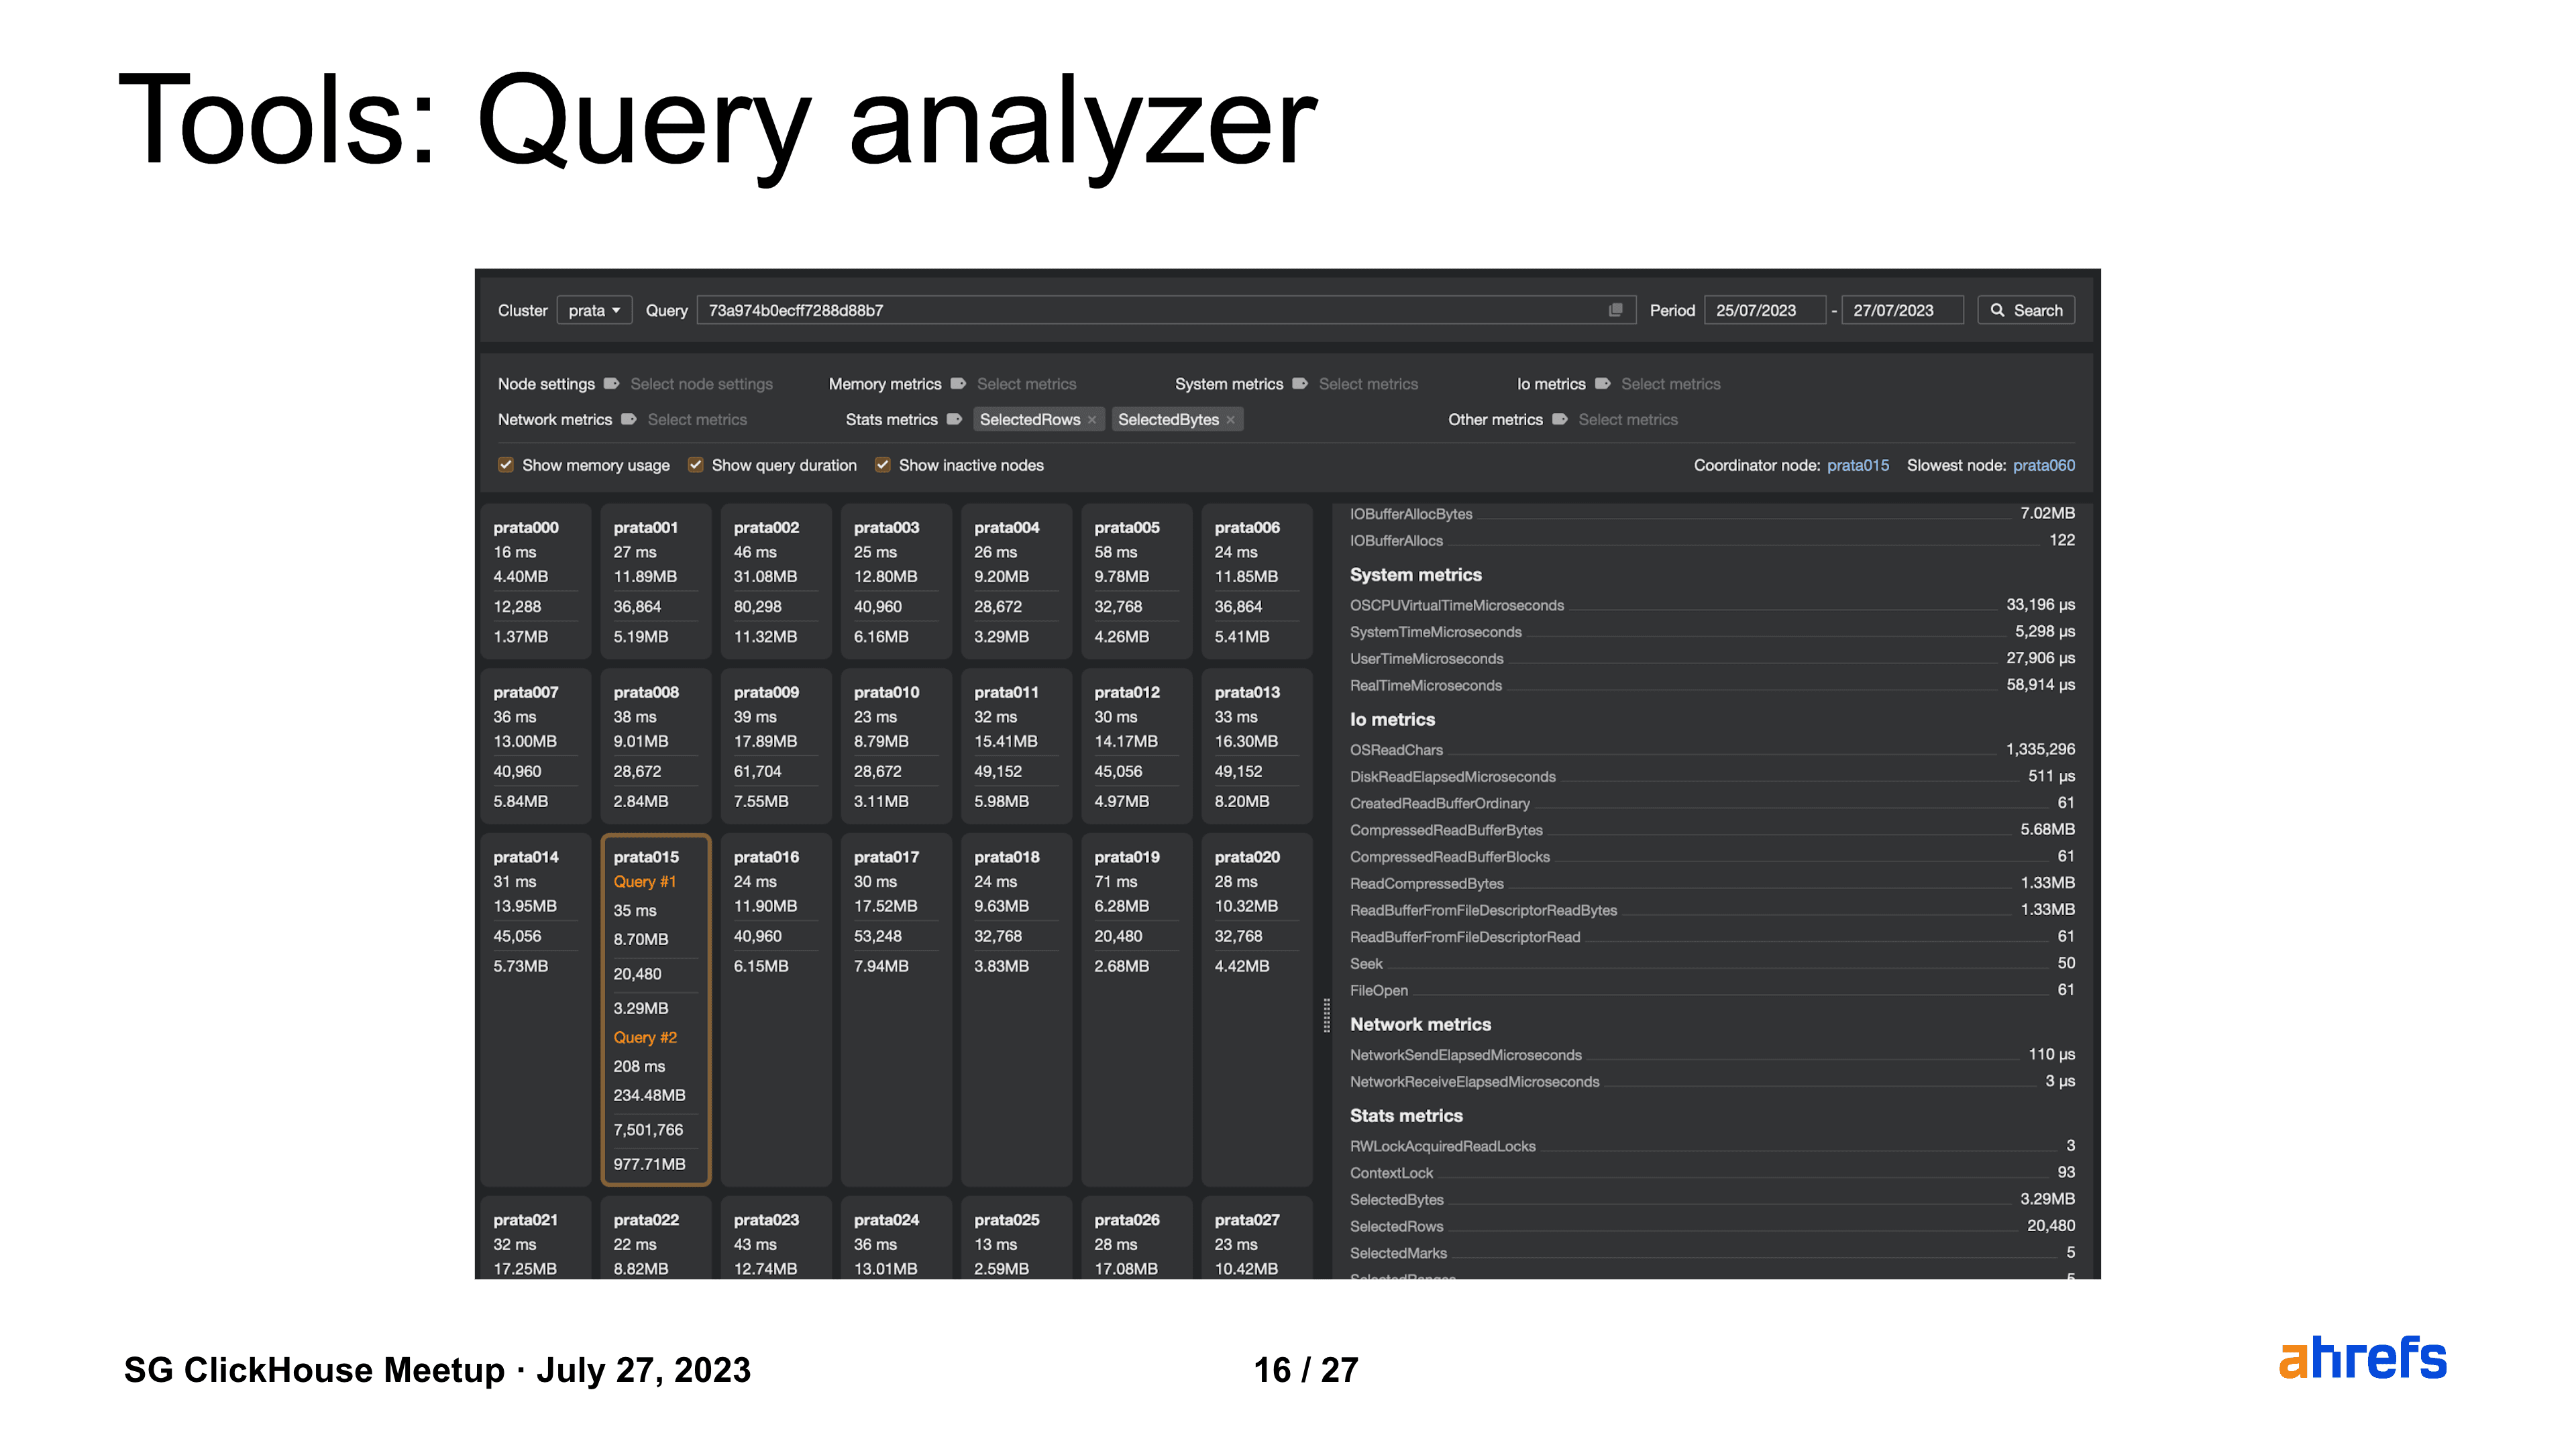Image resolution: width=2576 pixels, height=1449 pixels.
Task: Click the tag icon beside Io metrics
Action: point(1602,384)
